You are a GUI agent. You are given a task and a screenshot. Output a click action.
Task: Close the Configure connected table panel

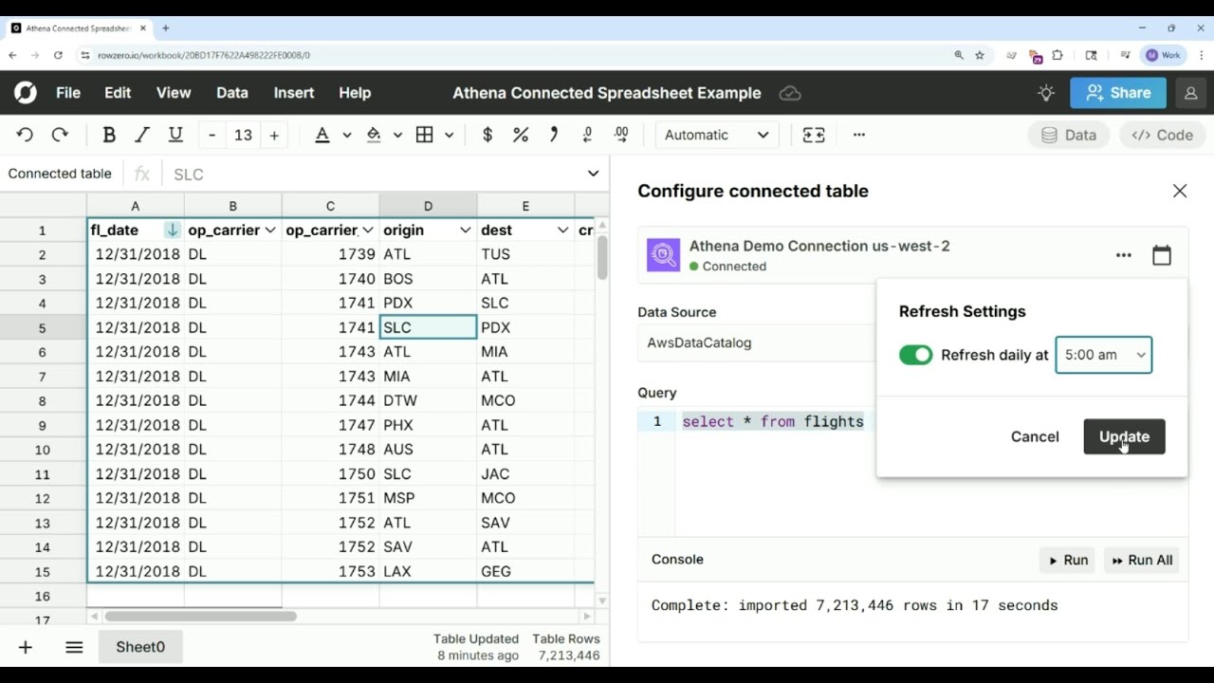point(1180,191)
